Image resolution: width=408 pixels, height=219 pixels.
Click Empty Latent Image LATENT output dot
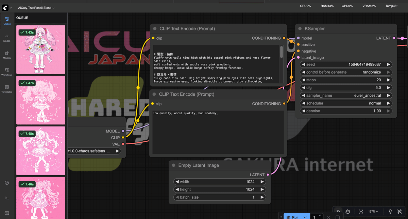268,175
